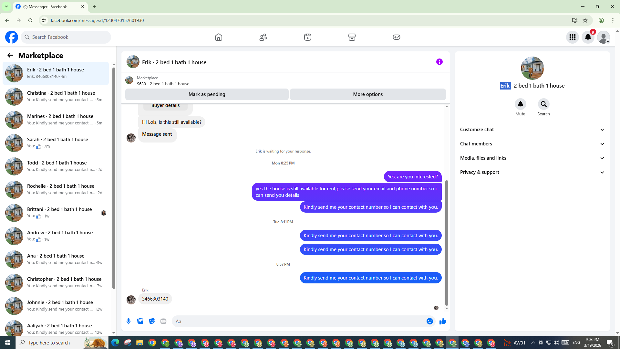Screen dimensions: 620x349
Task: Open the Facebook apps grid menu
Action: [x=573, y=37]
